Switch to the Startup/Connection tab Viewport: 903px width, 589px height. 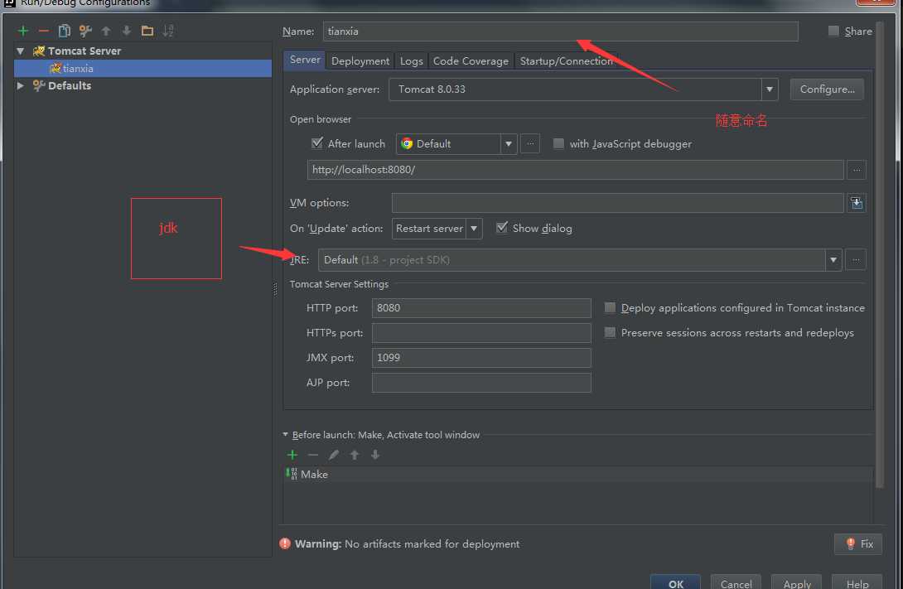pyautogui.click(x=566, y=60)
